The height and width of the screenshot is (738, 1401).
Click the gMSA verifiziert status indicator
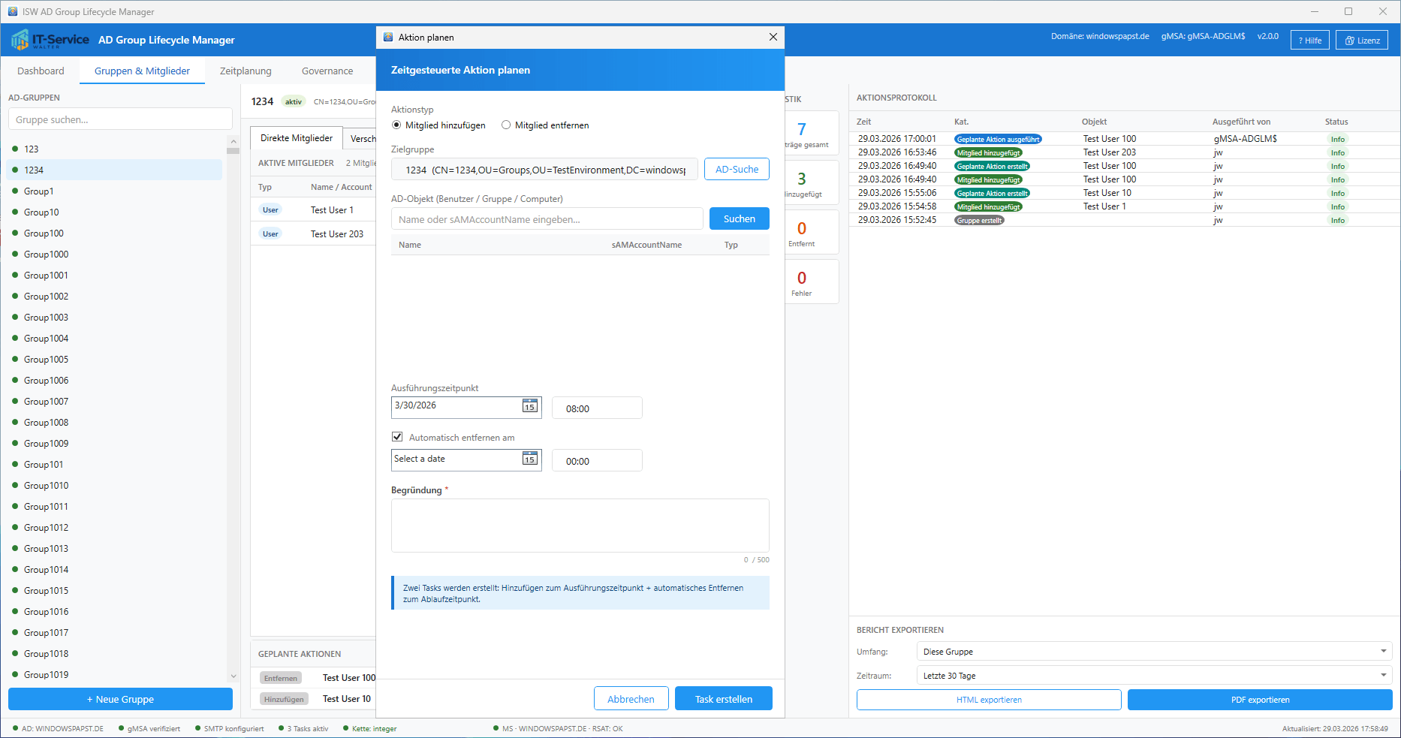click(122, 728)
